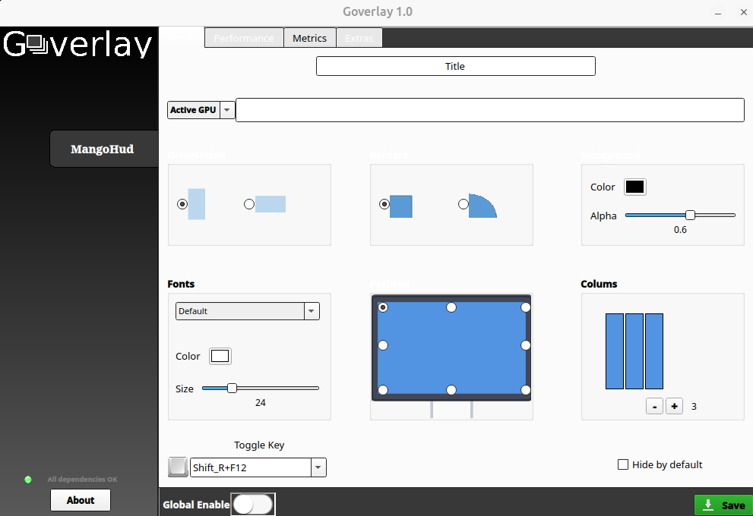753x516 pixels.
Task: Click the font Size slider handle
Action: click(232, 388)
